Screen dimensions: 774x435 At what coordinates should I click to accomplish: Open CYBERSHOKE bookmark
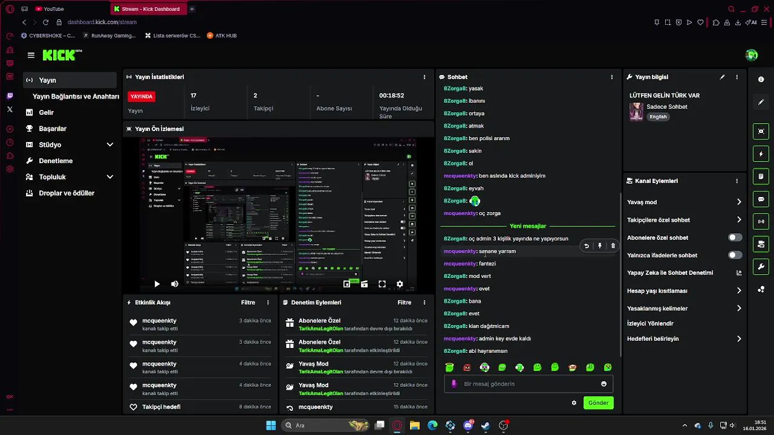(48, 36)
